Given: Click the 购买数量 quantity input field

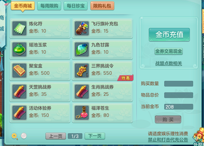Looking at the screenshot, I should (x=179, y=84).
